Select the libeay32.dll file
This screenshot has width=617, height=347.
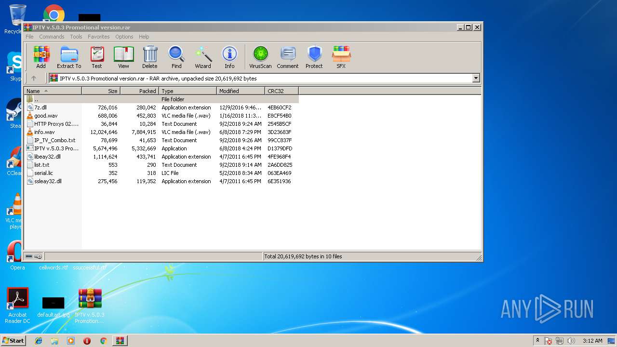click(x=161, y=157)
